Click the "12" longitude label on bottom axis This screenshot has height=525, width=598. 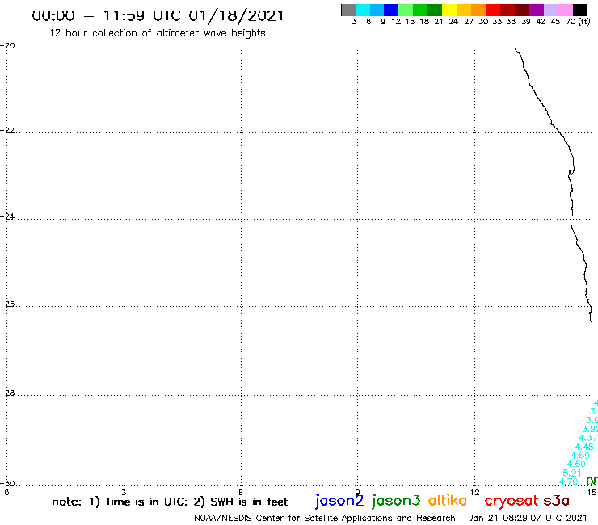475,492
